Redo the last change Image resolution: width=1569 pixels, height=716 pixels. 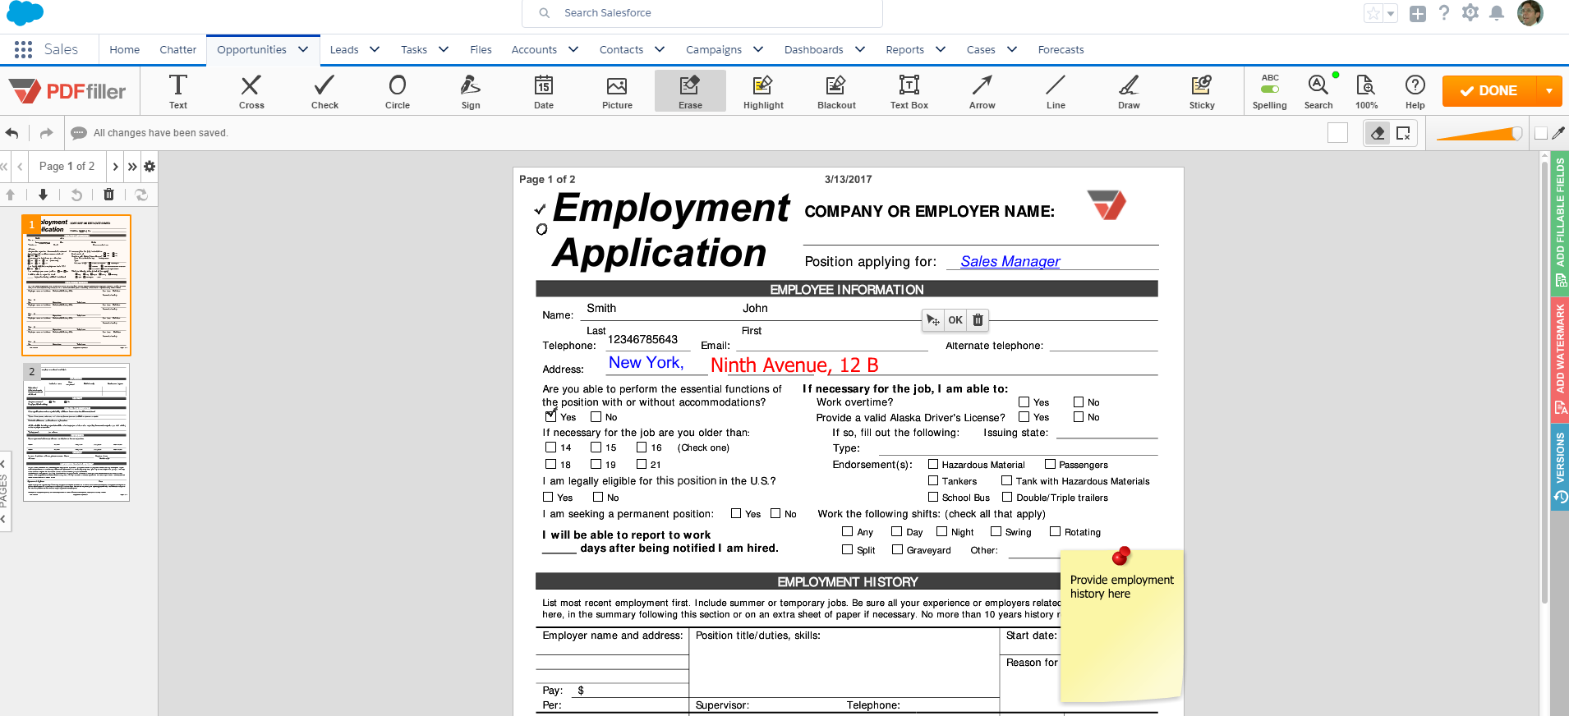(x=46, y=133)
